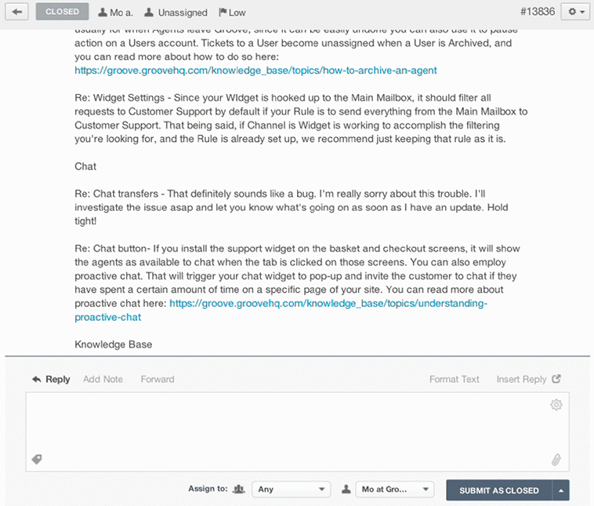Click the Unassigned agent icon
594x506 pixels.
(148, 13)
